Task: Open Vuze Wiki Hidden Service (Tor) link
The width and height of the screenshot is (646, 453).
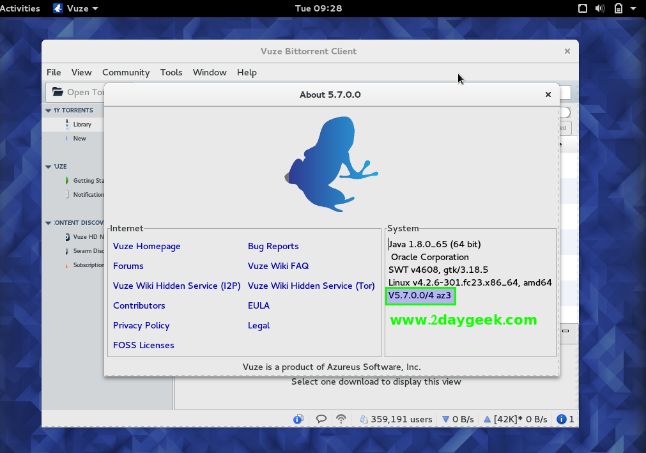Action: 311,286
